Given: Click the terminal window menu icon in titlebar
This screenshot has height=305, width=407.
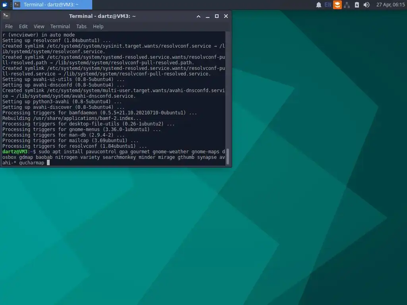Looking at the screenshot, I should pos(6,16).
